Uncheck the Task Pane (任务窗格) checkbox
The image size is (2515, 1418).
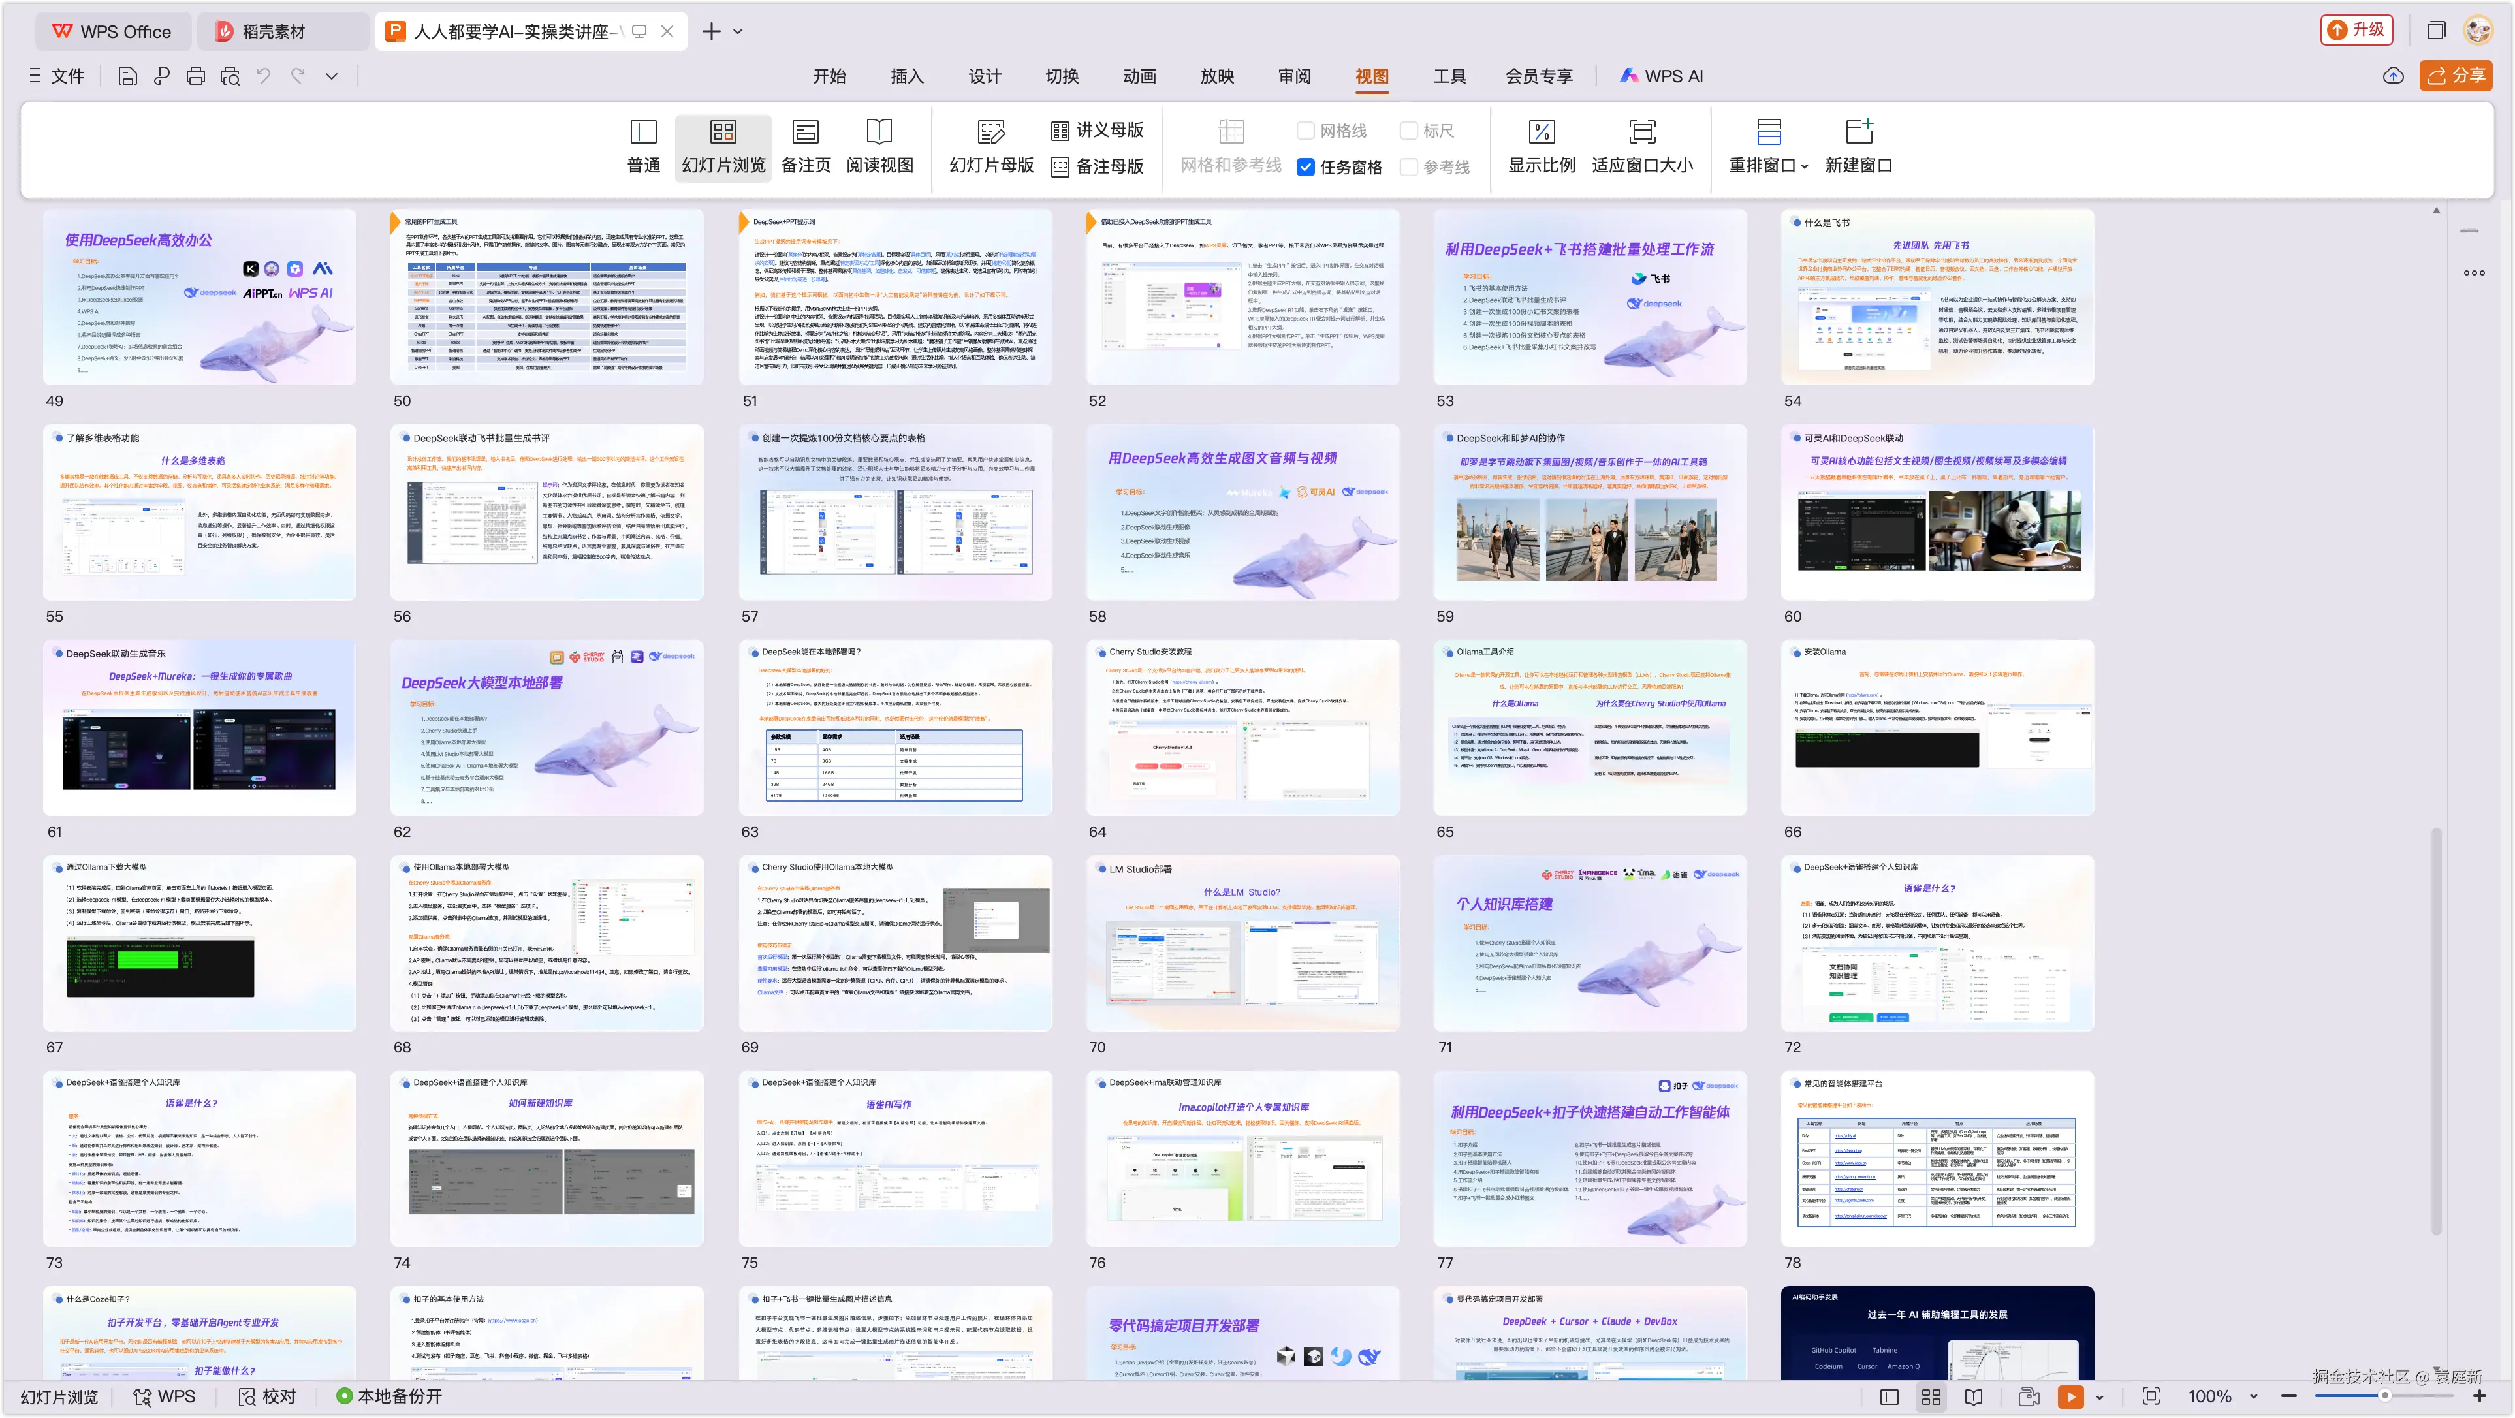click(1305, 167)
